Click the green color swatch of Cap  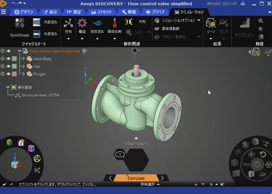(14, 66)
